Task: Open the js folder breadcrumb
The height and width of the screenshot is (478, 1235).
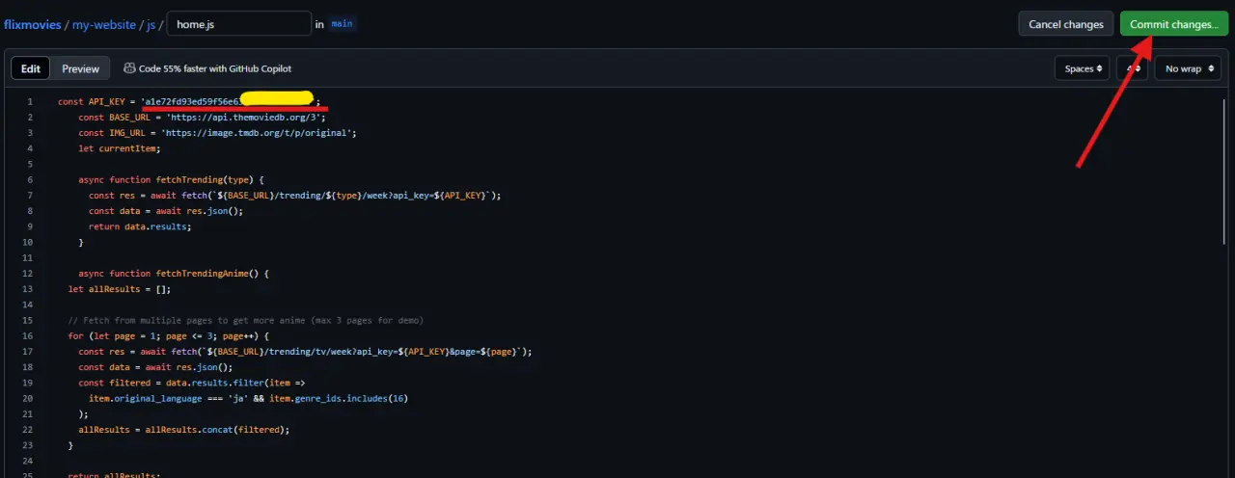Action: pos(151,24)
